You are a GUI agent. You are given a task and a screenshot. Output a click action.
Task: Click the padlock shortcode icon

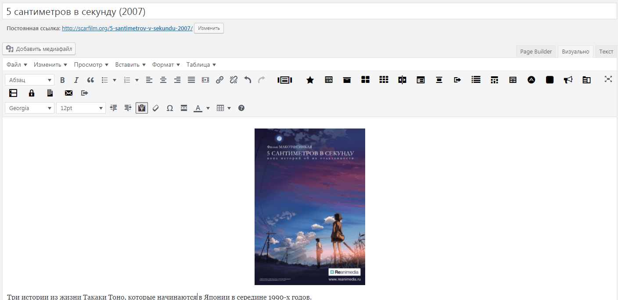point(32,93)
